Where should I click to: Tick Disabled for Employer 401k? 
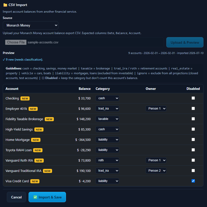pos(193,108)
